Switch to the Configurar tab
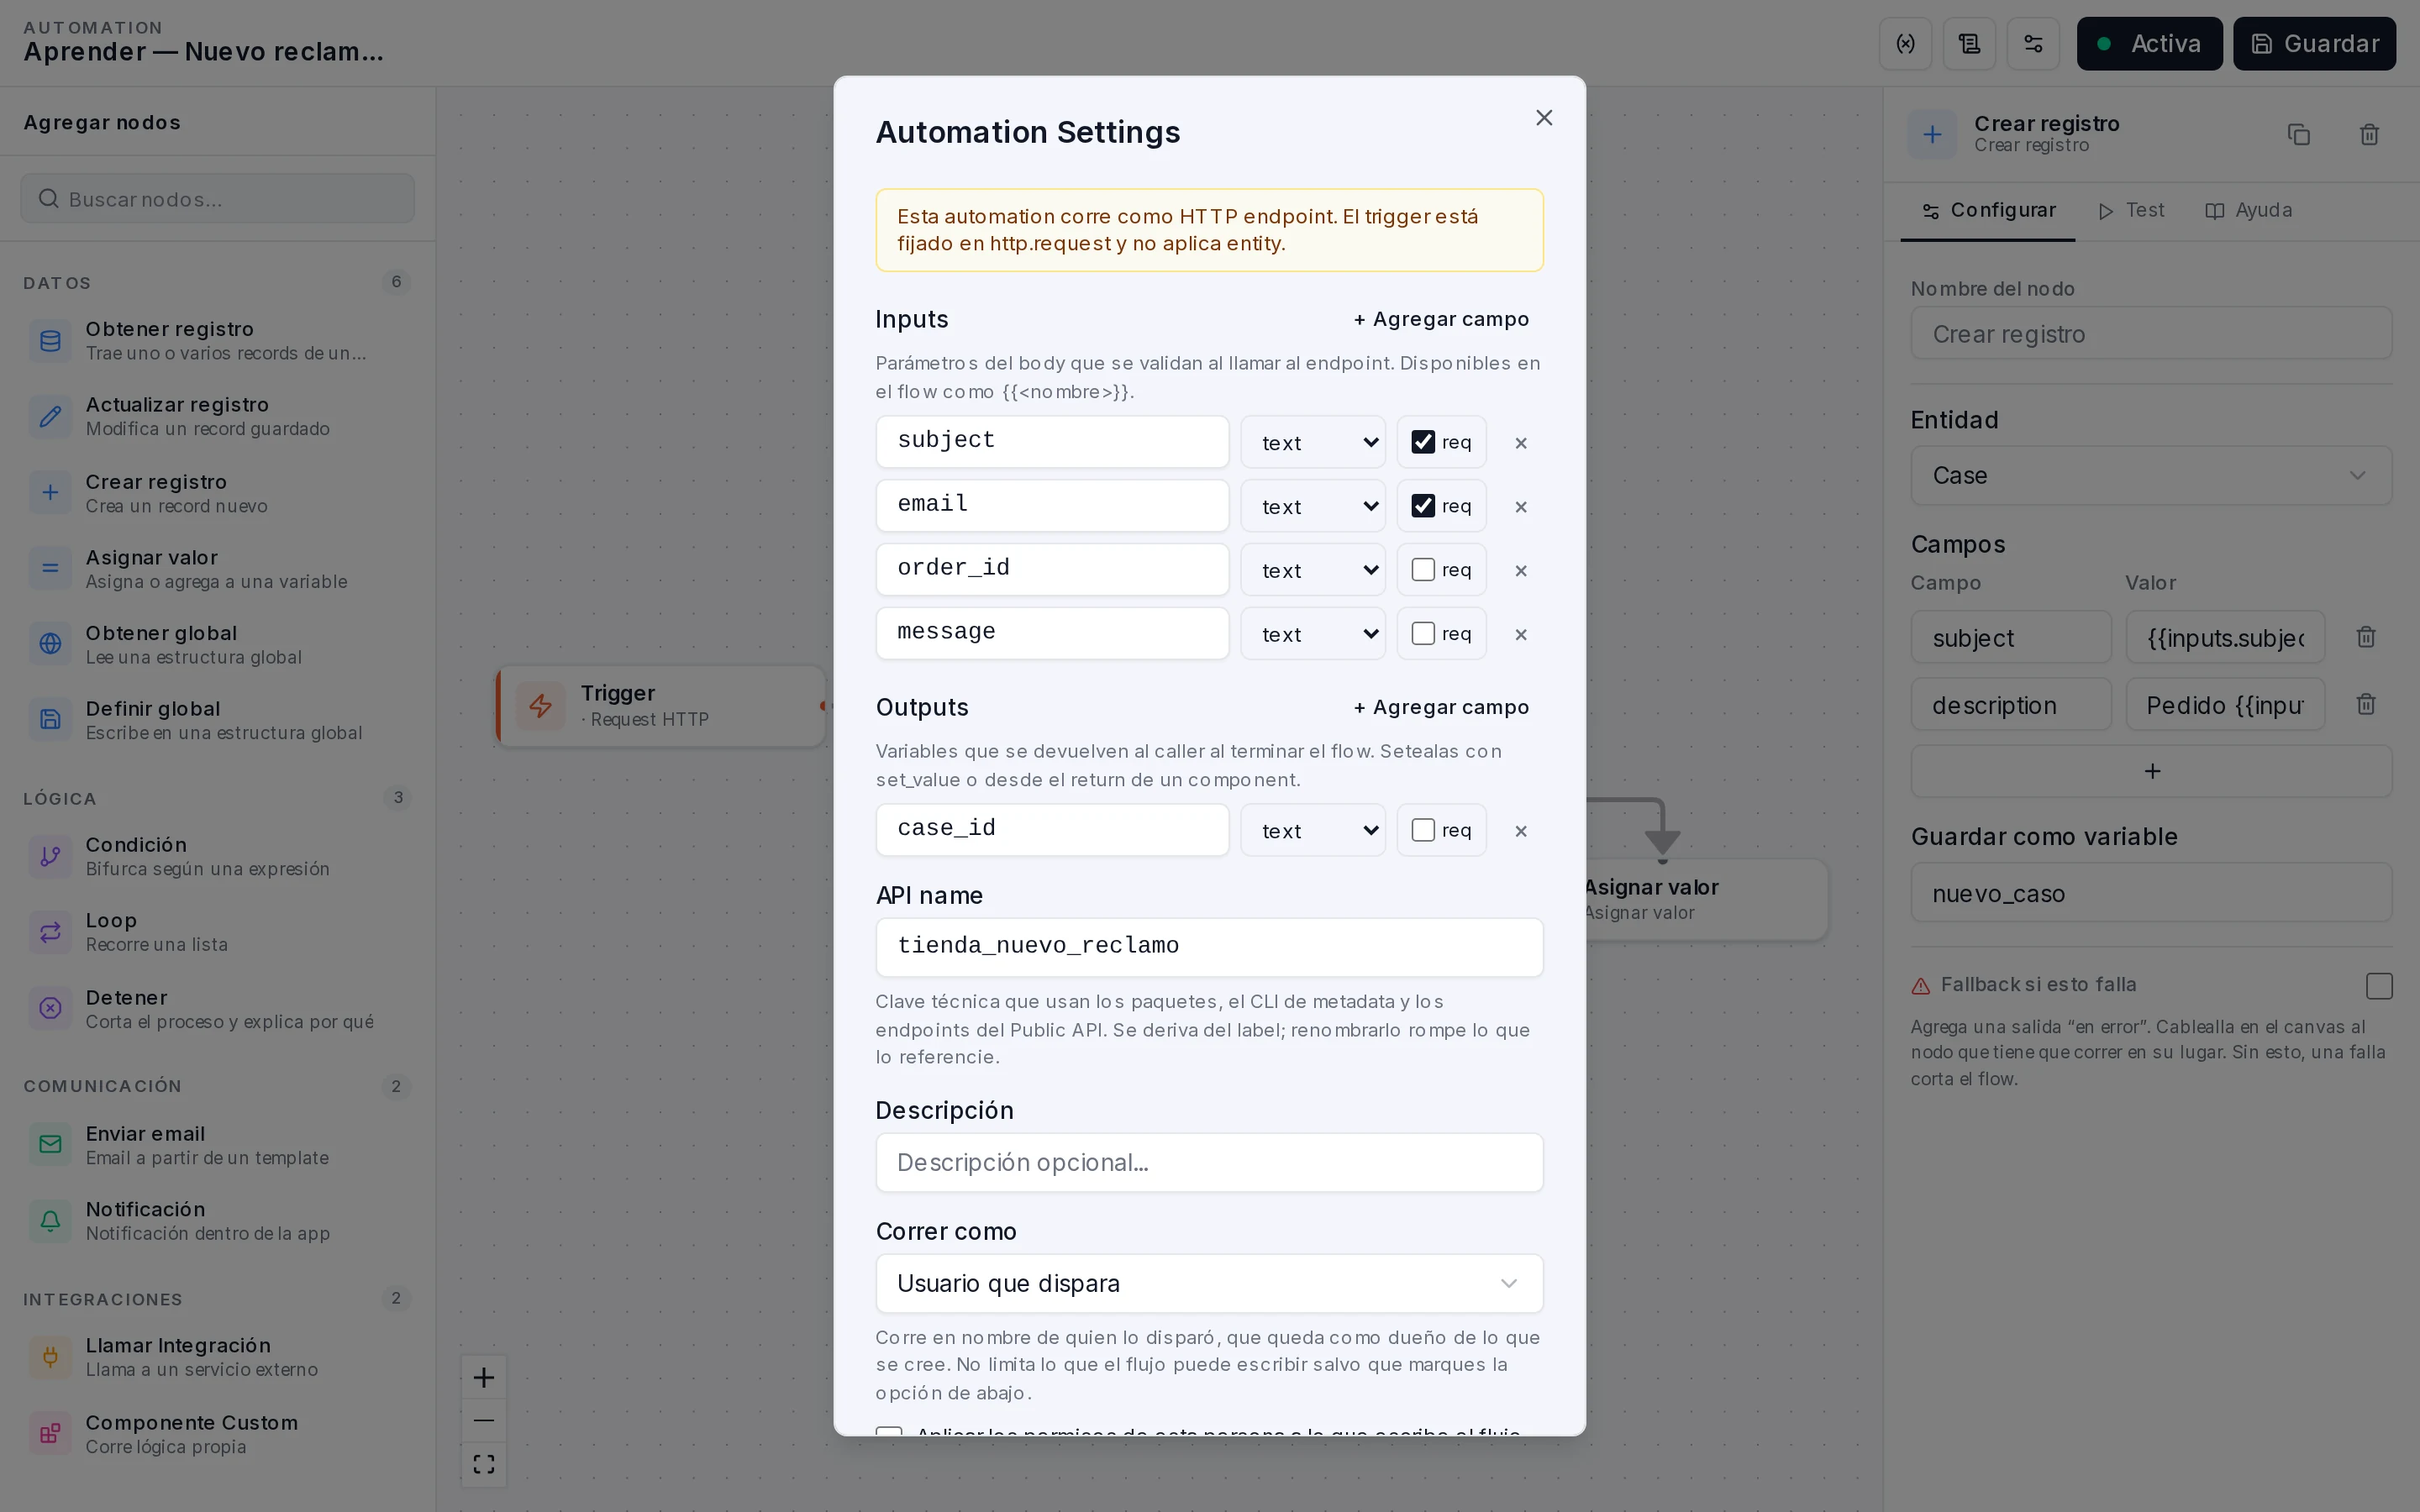This screenshot has height=1512, width=2420. 1988,211
